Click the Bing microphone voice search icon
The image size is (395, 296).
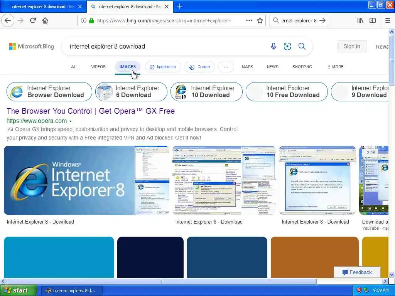point(273,46)
